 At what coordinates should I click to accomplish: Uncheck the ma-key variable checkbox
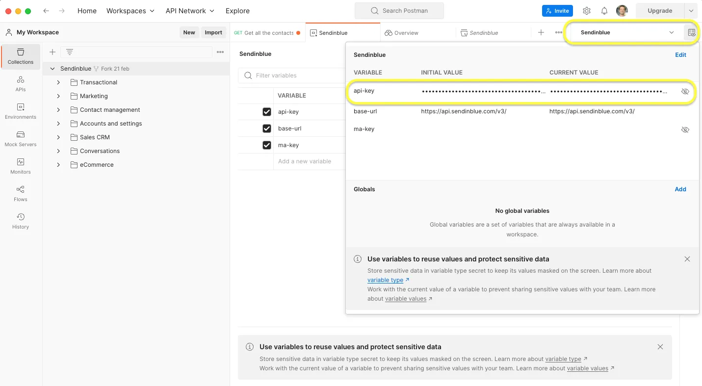pyautogui.click(x=267, y=145)
